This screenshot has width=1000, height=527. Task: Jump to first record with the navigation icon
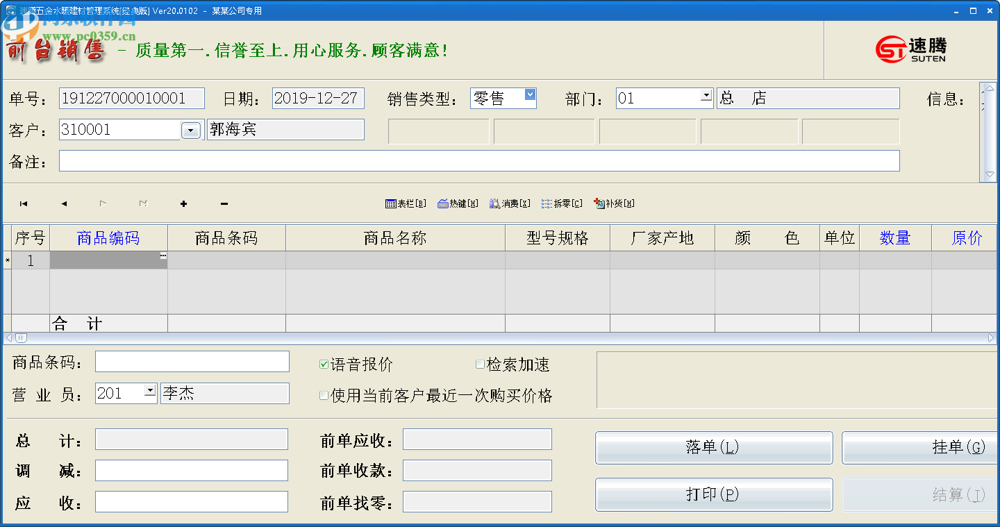[24, 203]
